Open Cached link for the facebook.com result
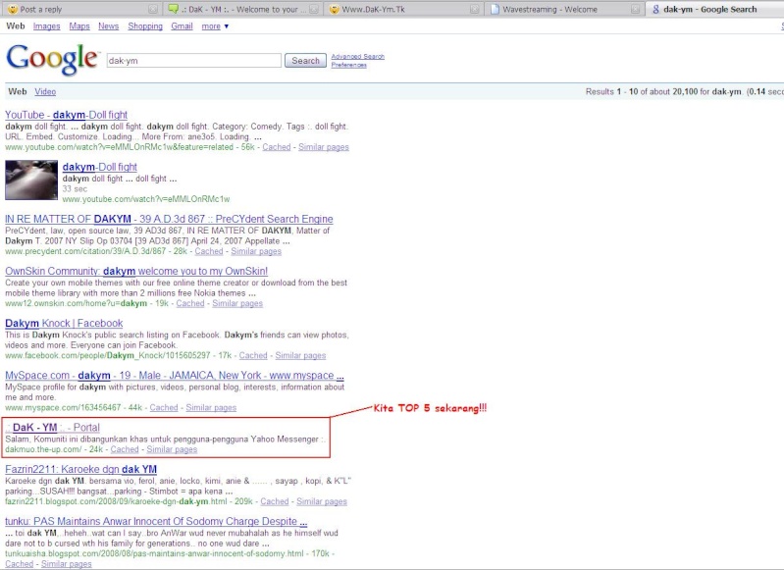This screenshot has height=570, width=784. (253, 355)
